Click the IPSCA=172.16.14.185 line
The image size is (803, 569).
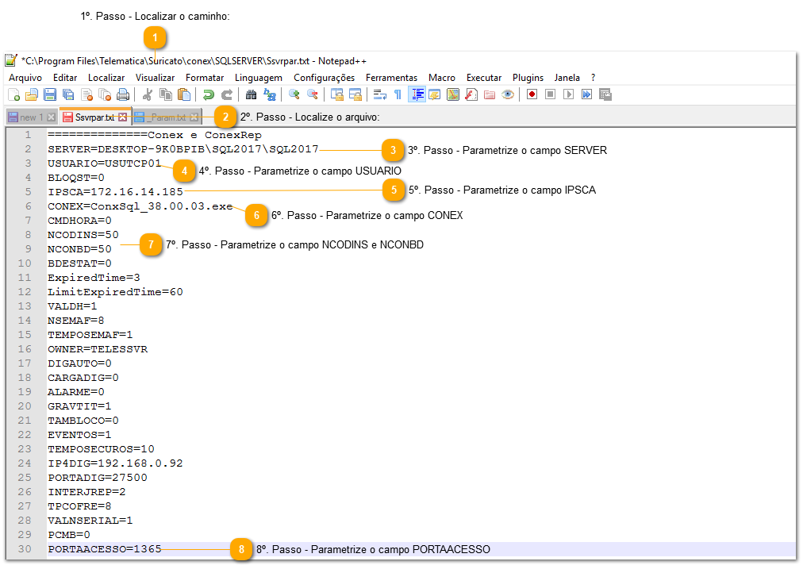coord(115,192)
